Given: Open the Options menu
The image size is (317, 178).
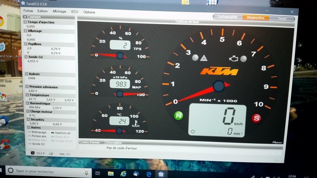Looking at the screenshot, I should point(89,12).
